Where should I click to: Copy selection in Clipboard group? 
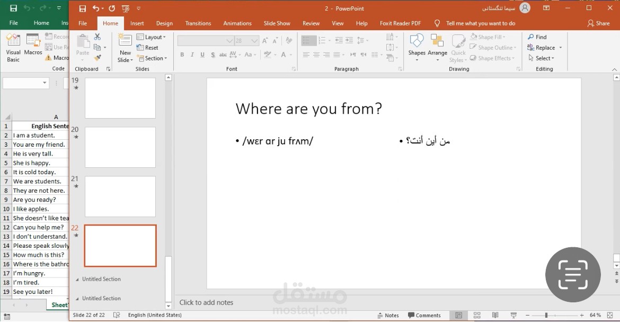click(x=98, y=47)
